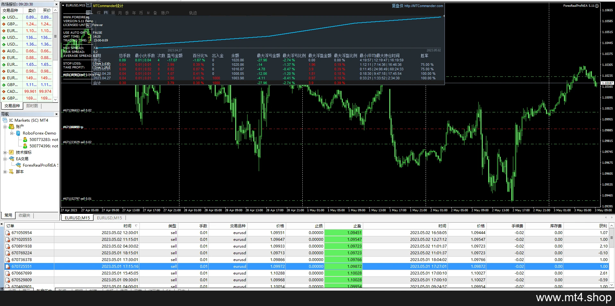The image size is (615, 306).
Task: Expand the 技术指标 tree node
Action: coord(5,153)
